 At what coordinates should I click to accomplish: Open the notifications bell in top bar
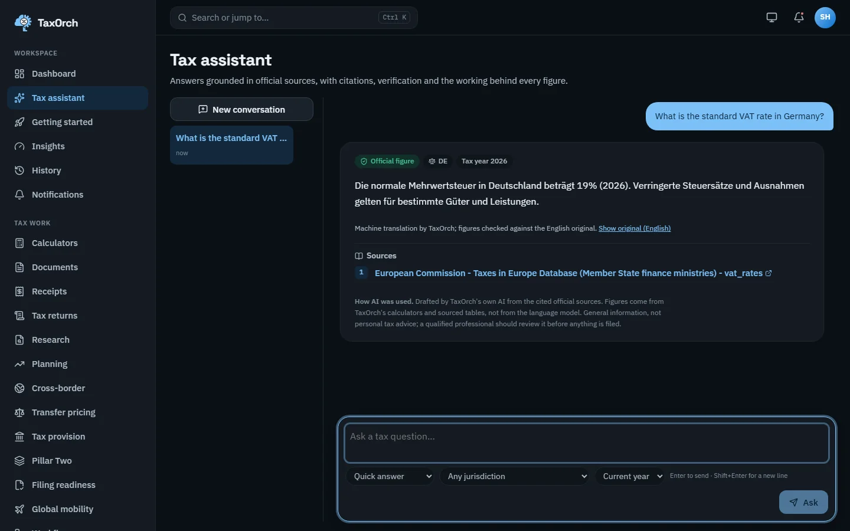point(799,18)
